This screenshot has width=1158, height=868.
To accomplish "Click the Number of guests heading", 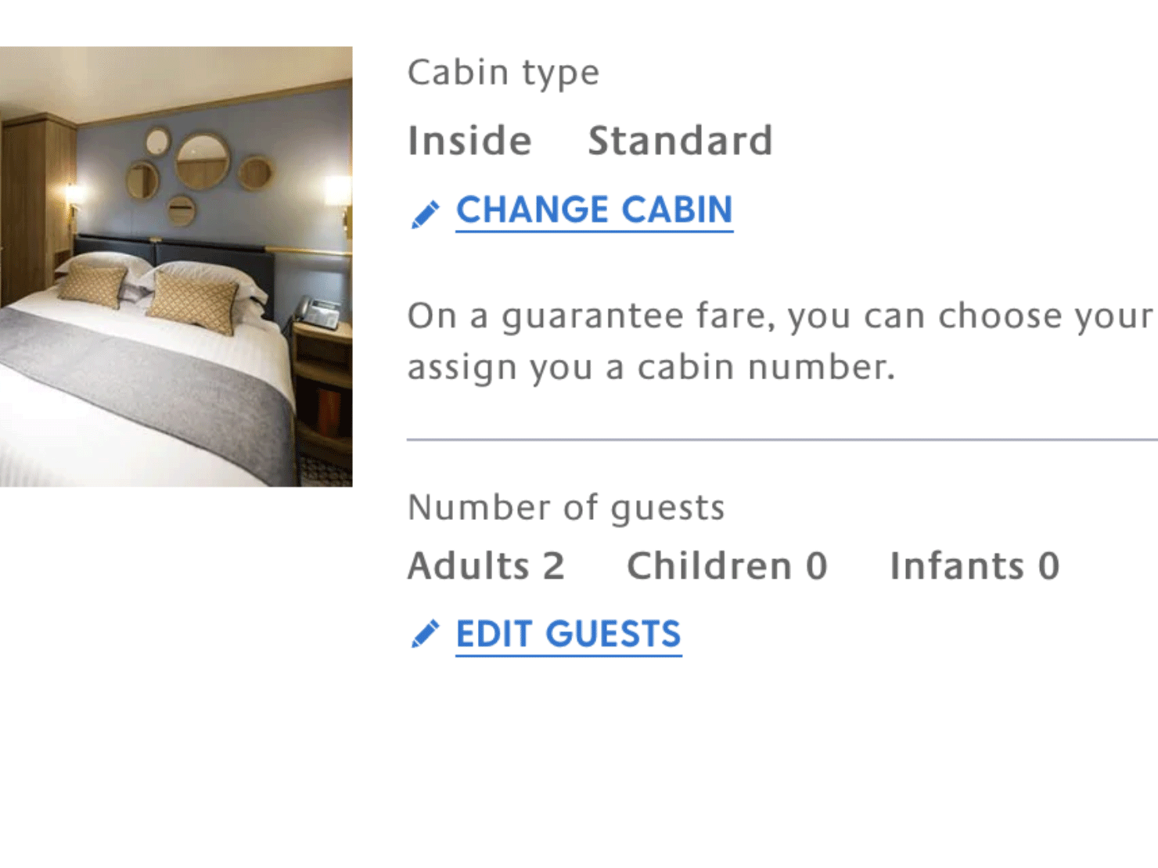I will [x=566, y=508].
